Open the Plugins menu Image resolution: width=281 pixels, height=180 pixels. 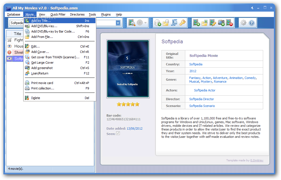tap(106, 14)
